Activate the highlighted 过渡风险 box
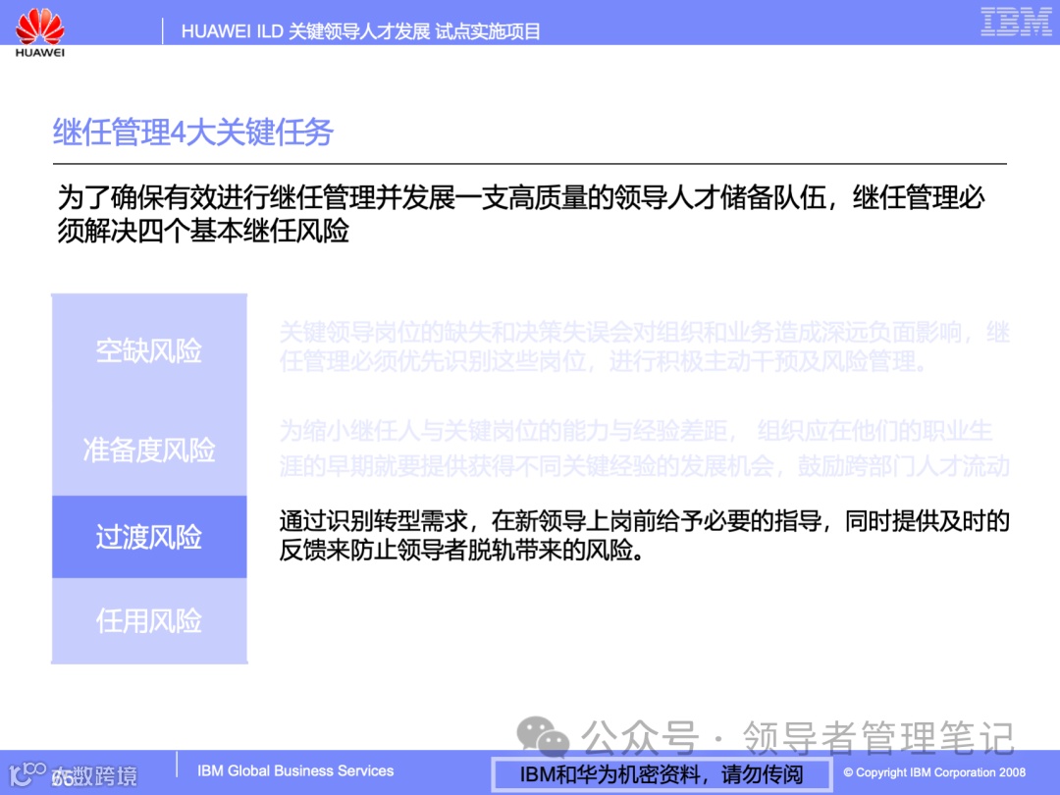 pos(148,537)
